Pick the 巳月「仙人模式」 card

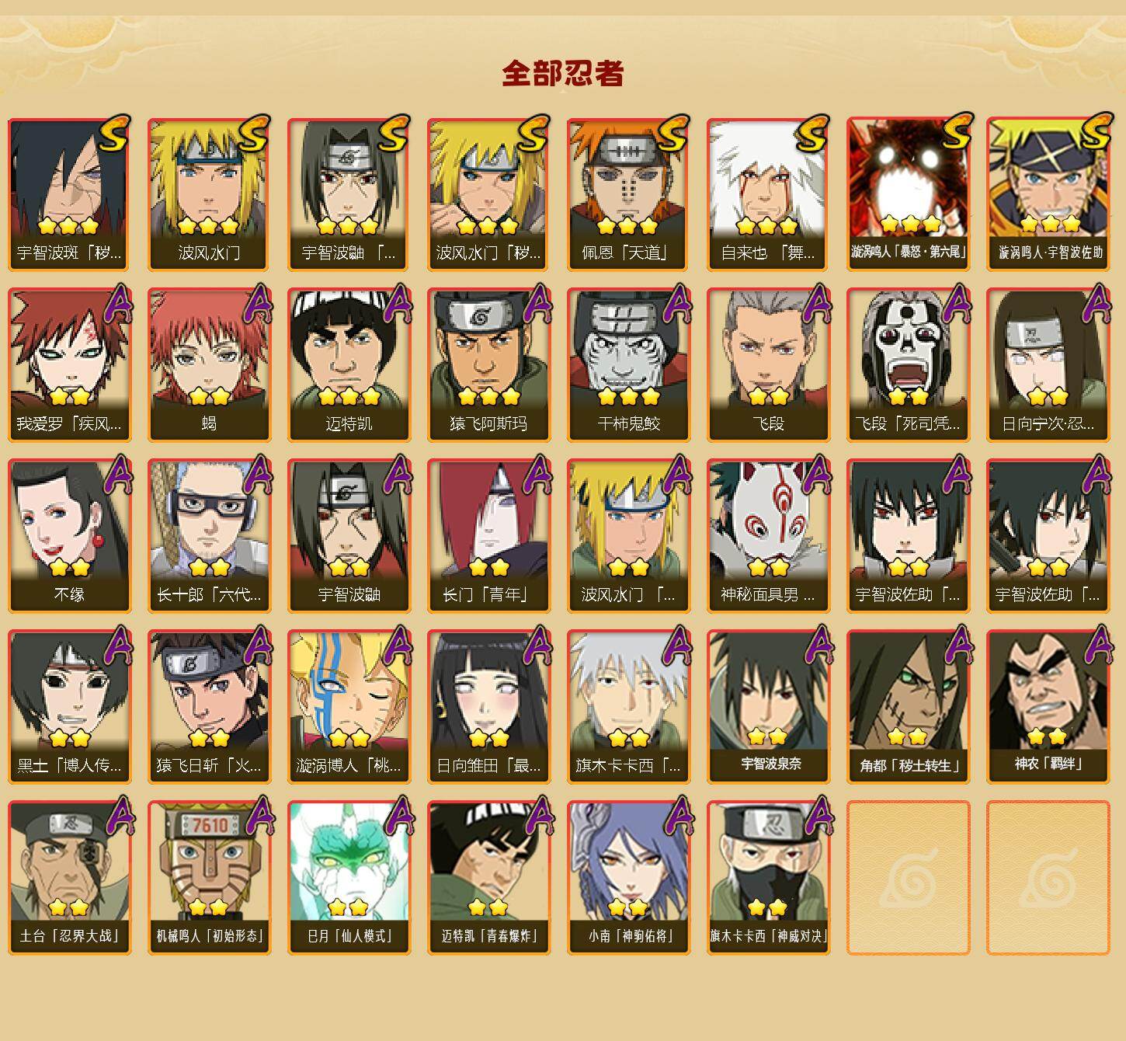[x=349, y=877]
